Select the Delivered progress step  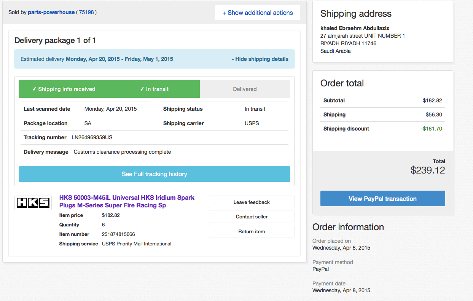(245, 89)
